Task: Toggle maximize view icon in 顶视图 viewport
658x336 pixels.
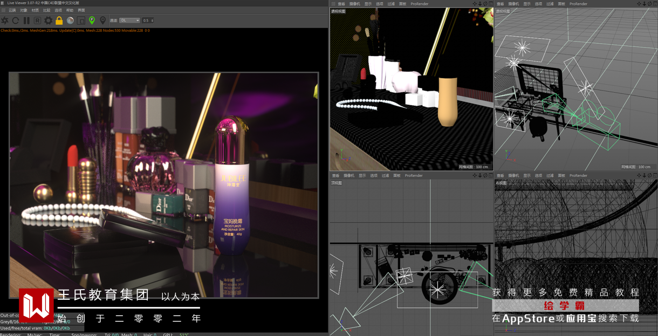Action: pyautogui.click(x=490, y=175)
